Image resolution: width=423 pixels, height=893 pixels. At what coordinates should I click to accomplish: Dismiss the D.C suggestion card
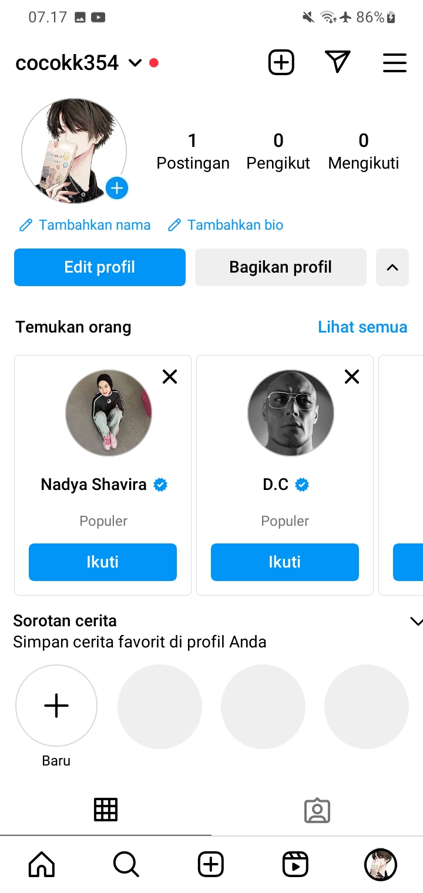tap(351, 377)
